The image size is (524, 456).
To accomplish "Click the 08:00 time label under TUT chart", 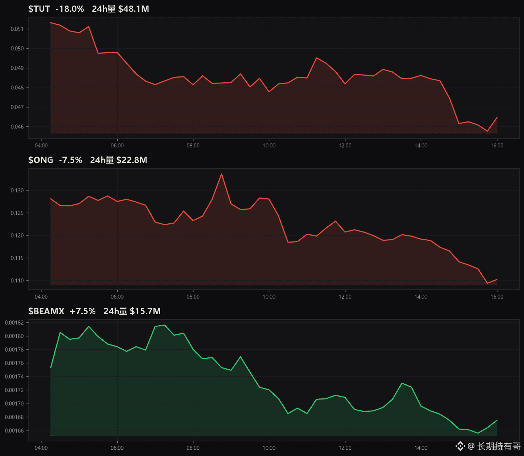I will [193, 145].
